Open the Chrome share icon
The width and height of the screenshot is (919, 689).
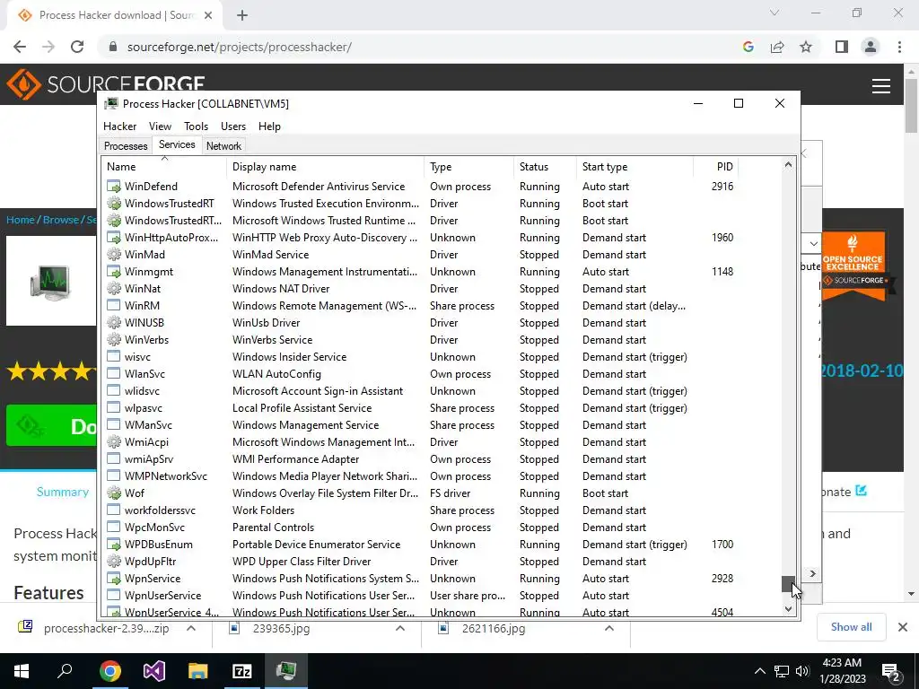pyautogui.click(x=777, y=47)
